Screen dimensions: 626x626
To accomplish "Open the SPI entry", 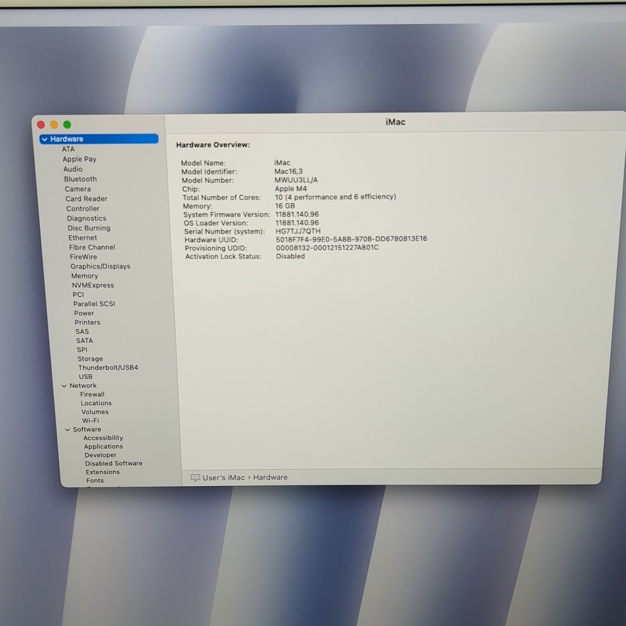I will click(x=82, y=350).
